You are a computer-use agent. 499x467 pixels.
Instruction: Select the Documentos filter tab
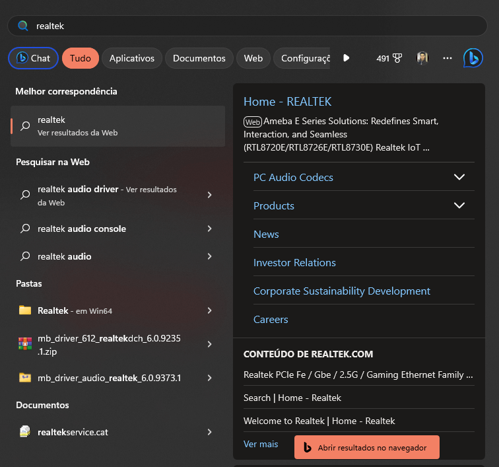pyautogui.click(x=199, y=58)
